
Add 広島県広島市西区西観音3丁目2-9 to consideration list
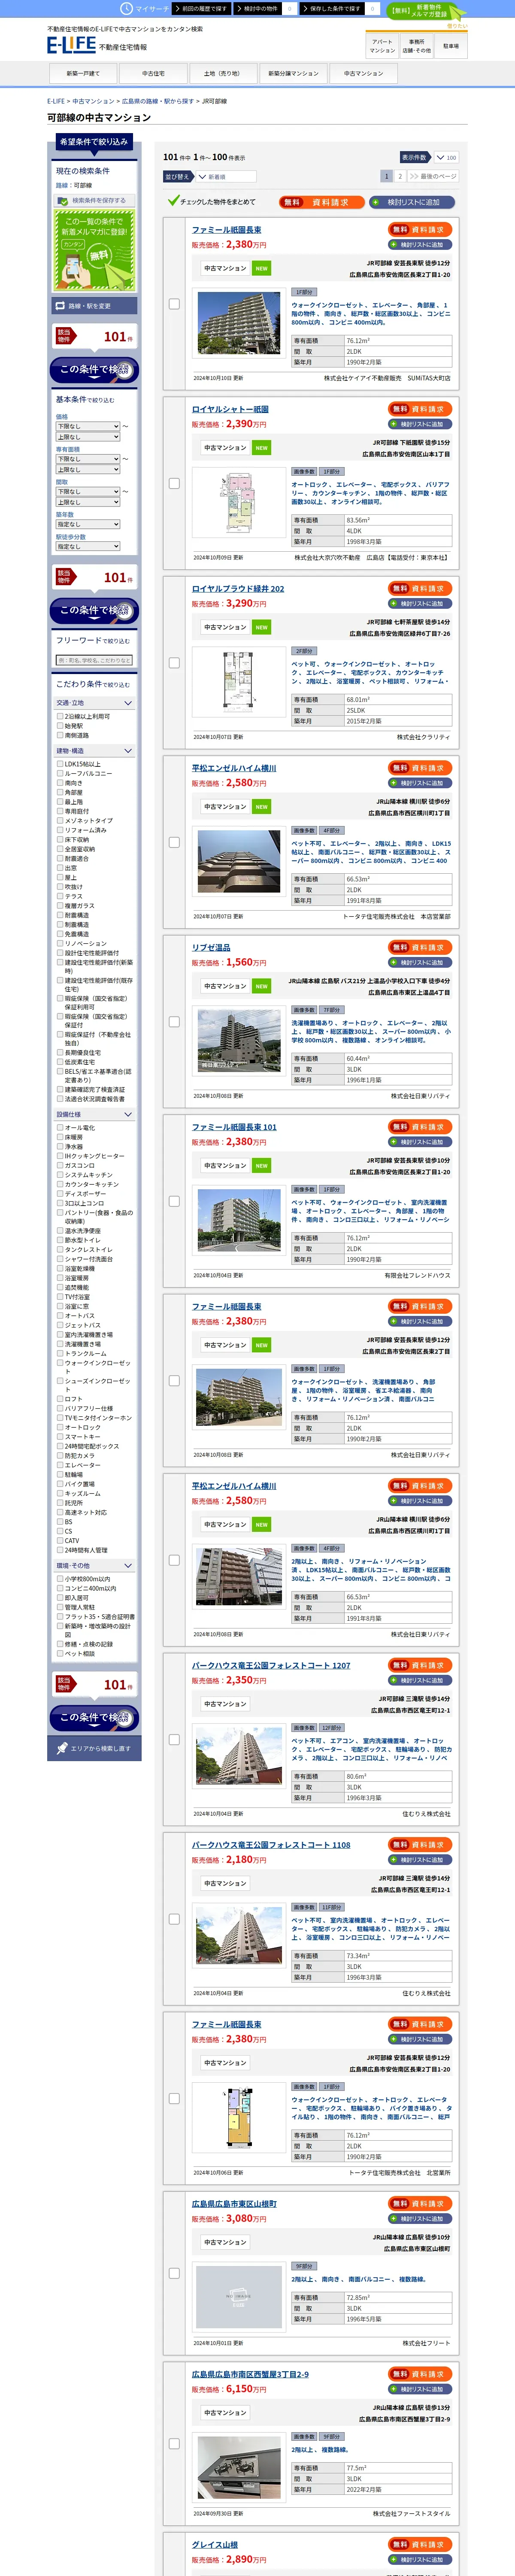[x=421, y=2389]
